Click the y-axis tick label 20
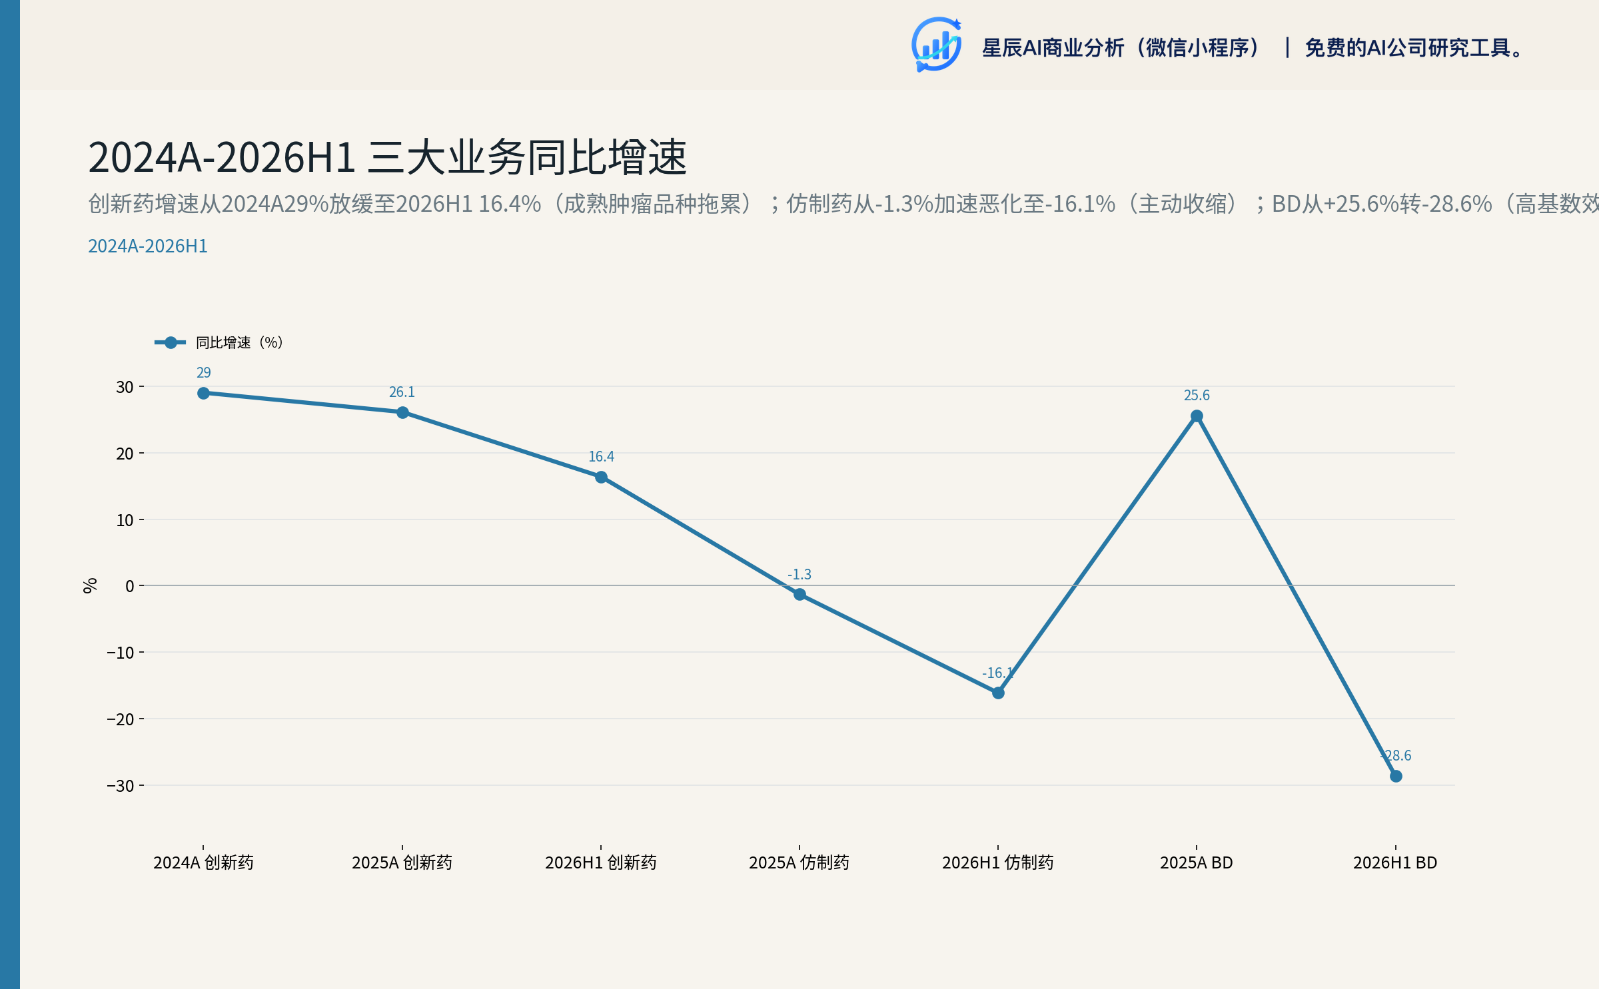This screenshot has width=1599, height=989. click(125, 454)
